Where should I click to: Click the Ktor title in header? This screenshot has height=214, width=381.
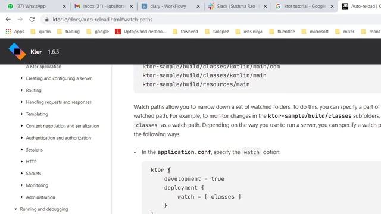tap(36, 52)
